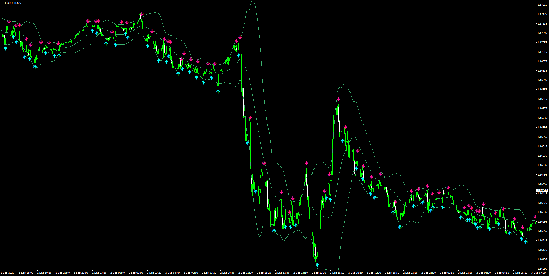Click time axis label 2 Sep 23:30
The image size is (549, 276).
pyautogui.click(x=429, y=273)
